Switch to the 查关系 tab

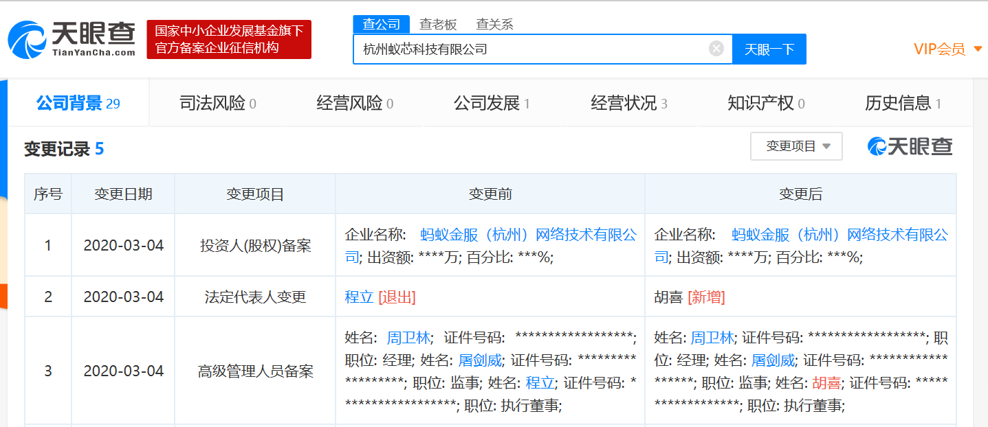coord(495,23)
